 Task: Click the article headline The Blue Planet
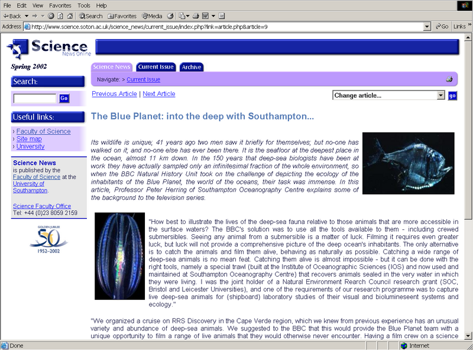pos(202,116)
